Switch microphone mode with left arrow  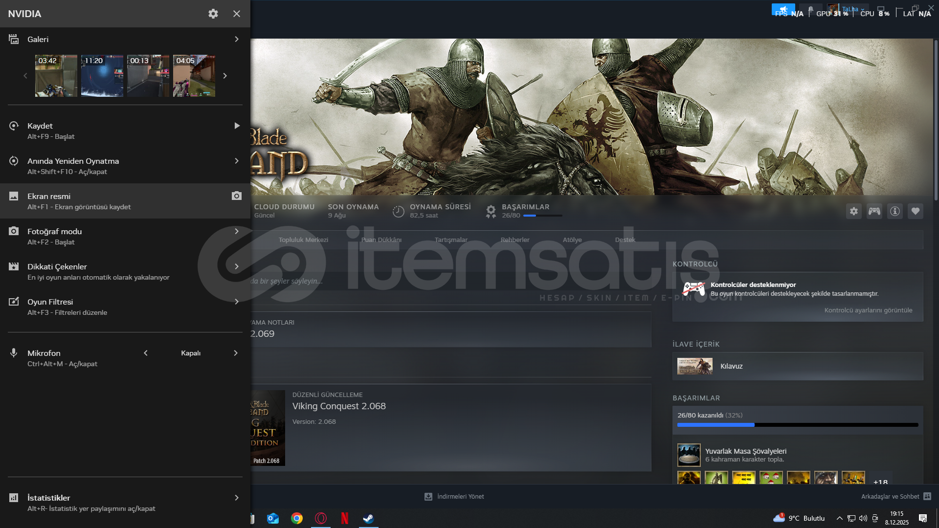pyautogui.click(x=146, y=353)
